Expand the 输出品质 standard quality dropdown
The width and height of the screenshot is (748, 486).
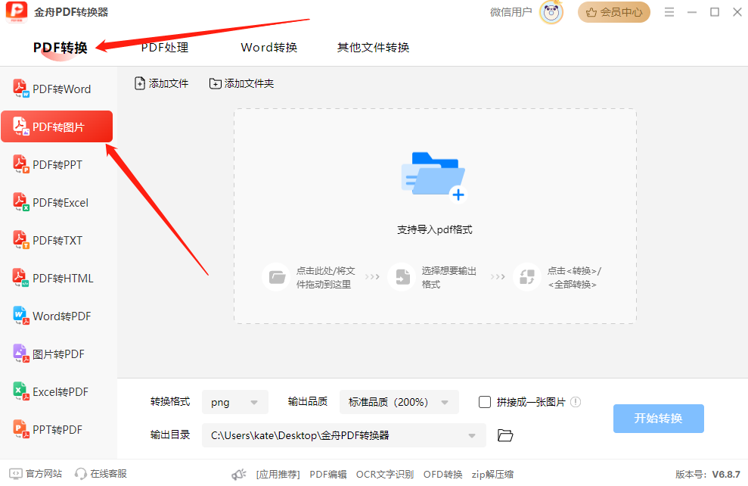[399, 402]
